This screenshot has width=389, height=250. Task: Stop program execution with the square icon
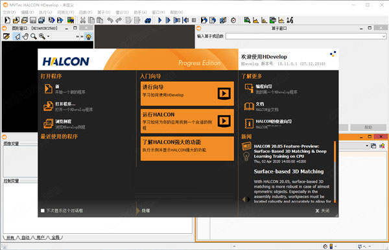194,20
